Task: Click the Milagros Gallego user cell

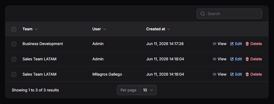Action: tap(107, 74)
